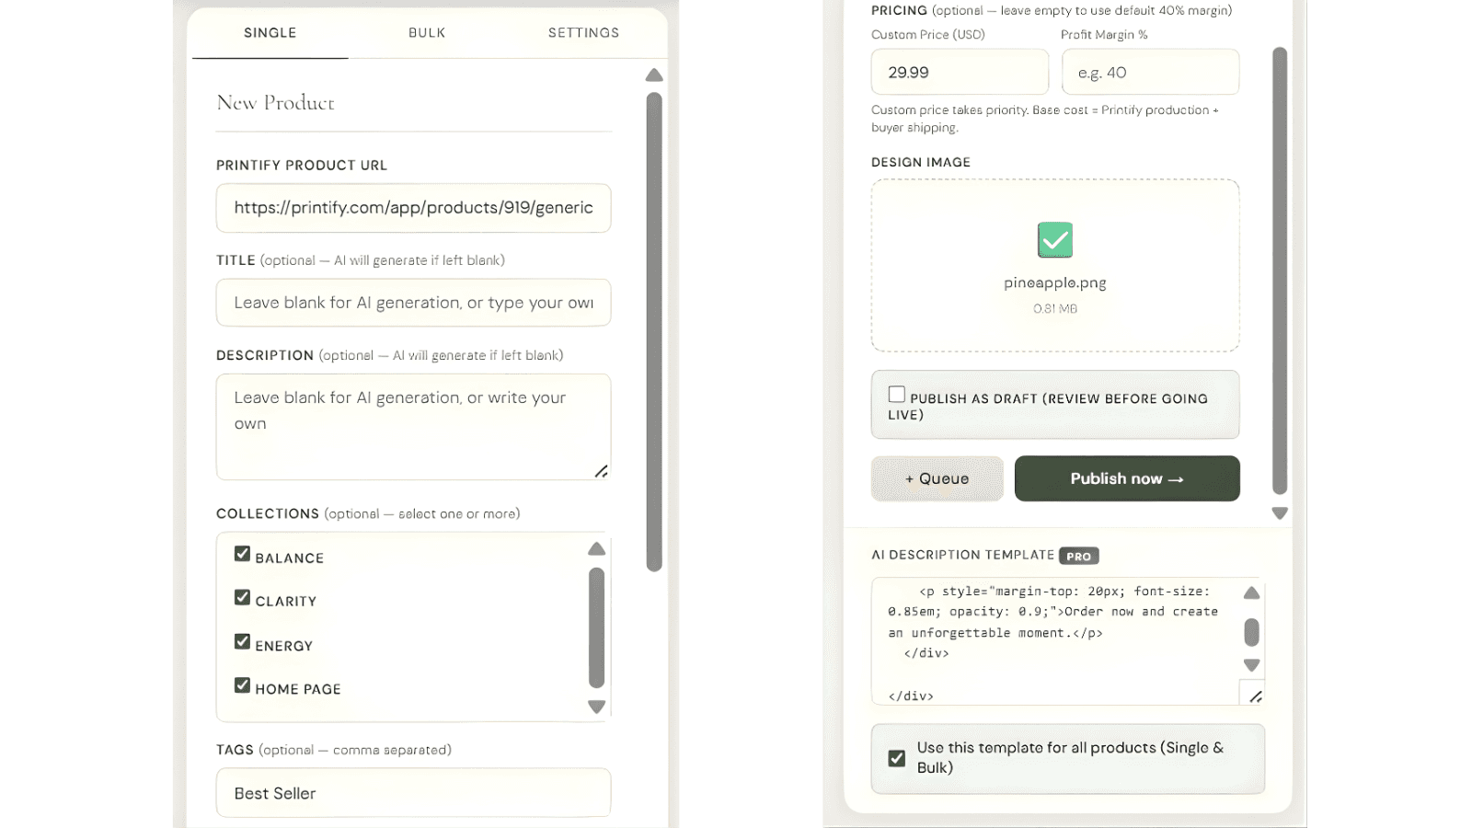Click the left panel scroll-up arrow
This screenshot has height=828, width=1472.
point(654,75)
